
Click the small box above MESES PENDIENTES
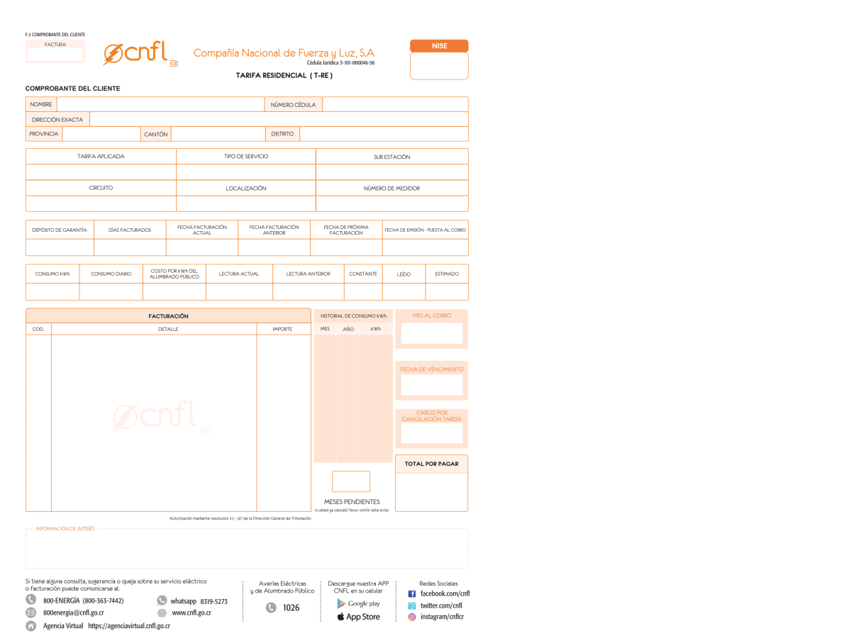pyautogui.click(x=351, y=481)
